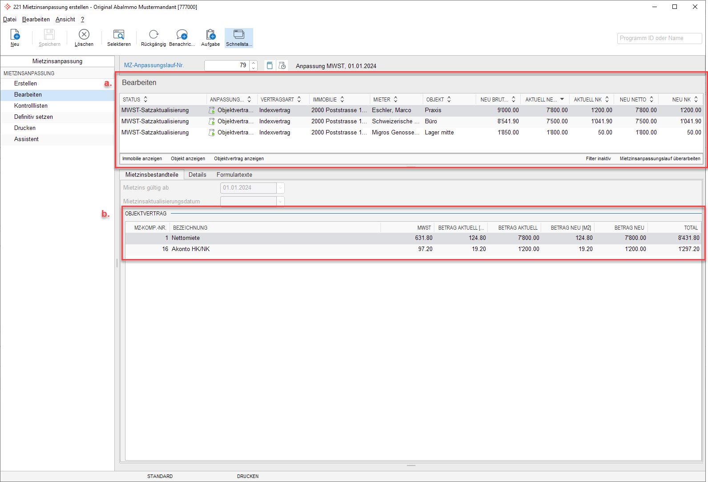The height and width of the screenshot is (482, 708).
Task: Sort by the VERTRAGSART column header
Action: (283, 99)
